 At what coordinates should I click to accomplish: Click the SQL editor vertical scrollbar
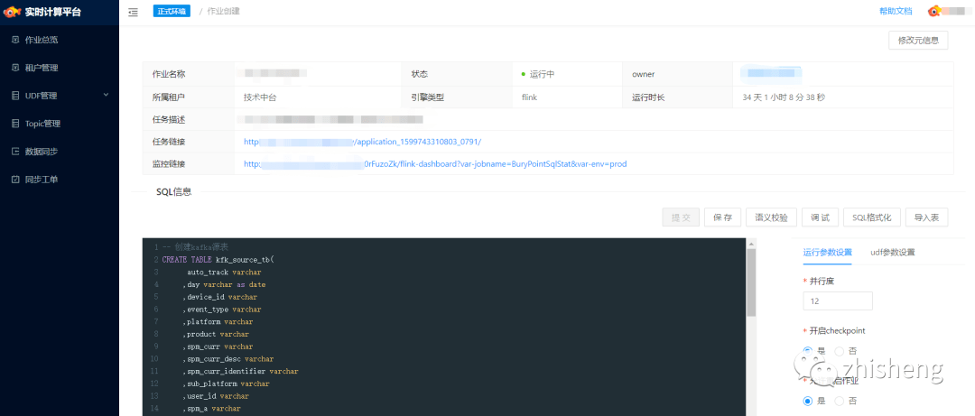(x=751, y=327)
